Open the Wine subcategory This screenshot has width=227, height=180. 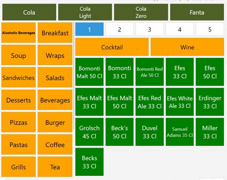pos(187,47)
